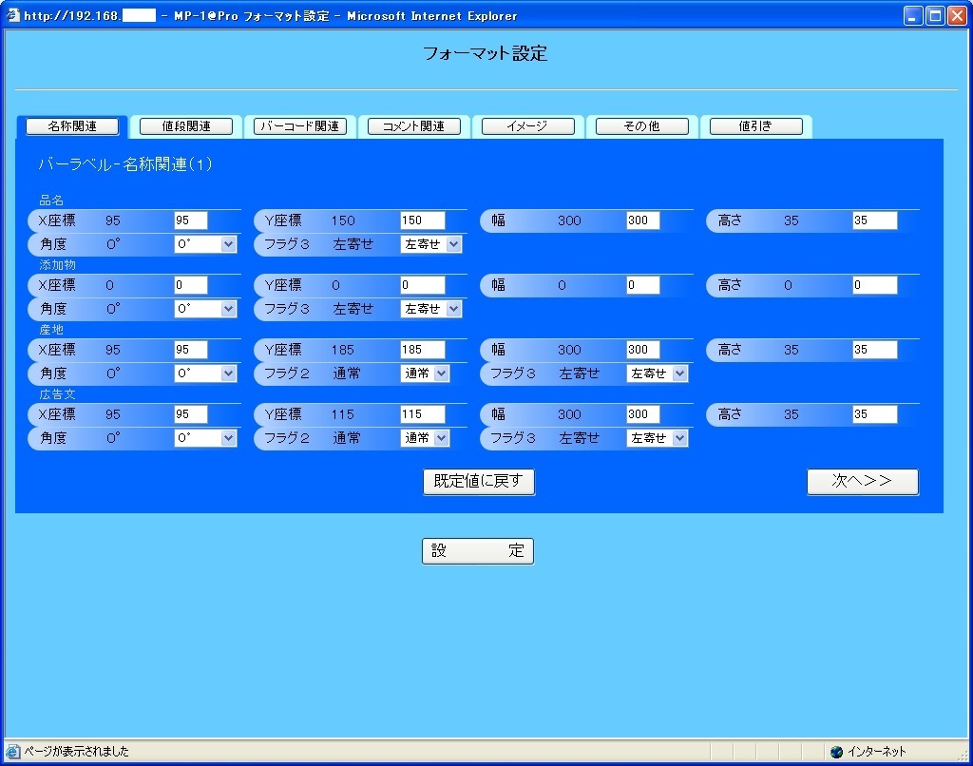Focus the 産地 Y座標 input field
The width and height of the screenshot is (973, 766).
[422, 350]
